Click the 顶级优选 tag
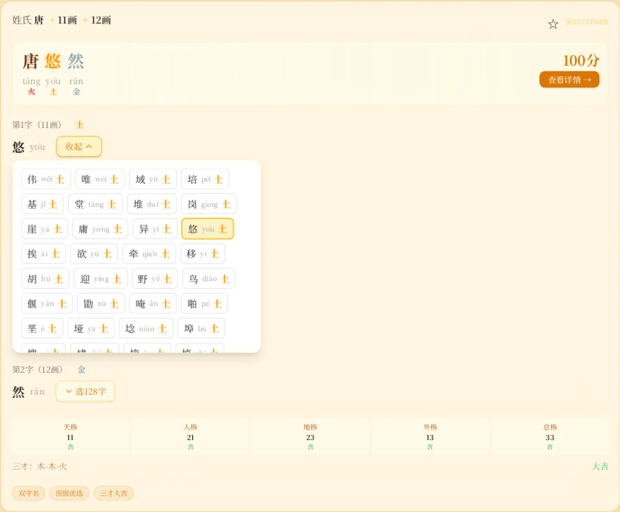This screenshot has width=620, height=512. [x=69, y=493]
